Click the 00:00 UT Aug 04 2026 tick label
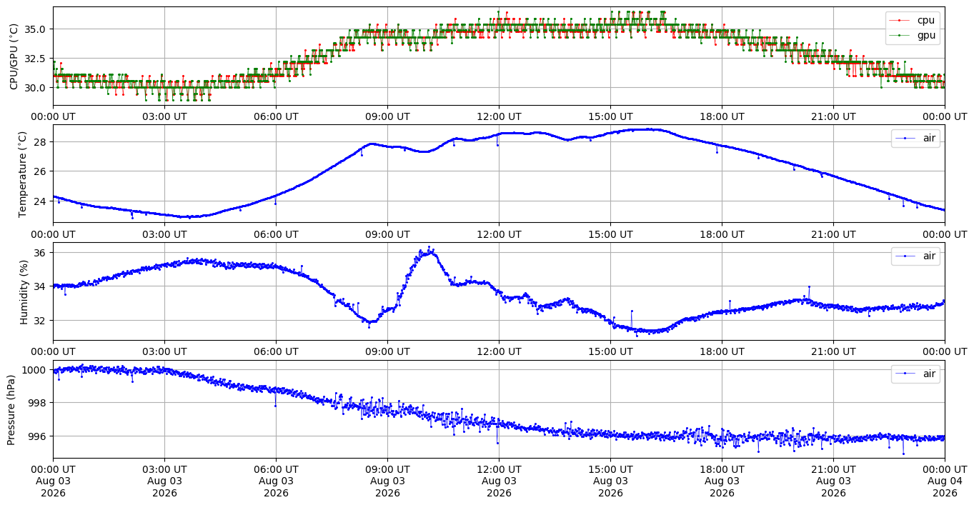 pos(945,483)
